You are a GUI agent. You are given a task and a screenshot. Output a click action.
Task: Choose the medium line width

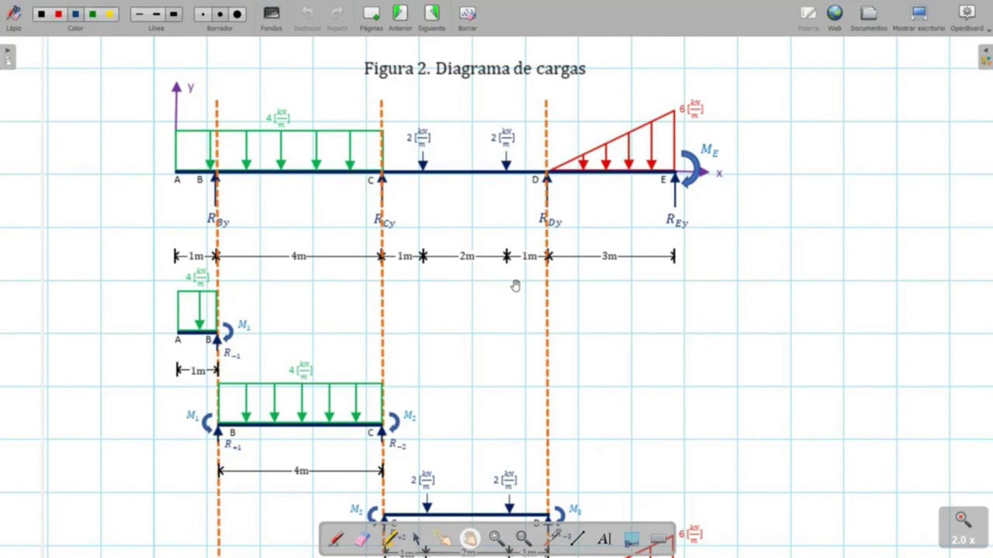(x=157, y=14)
